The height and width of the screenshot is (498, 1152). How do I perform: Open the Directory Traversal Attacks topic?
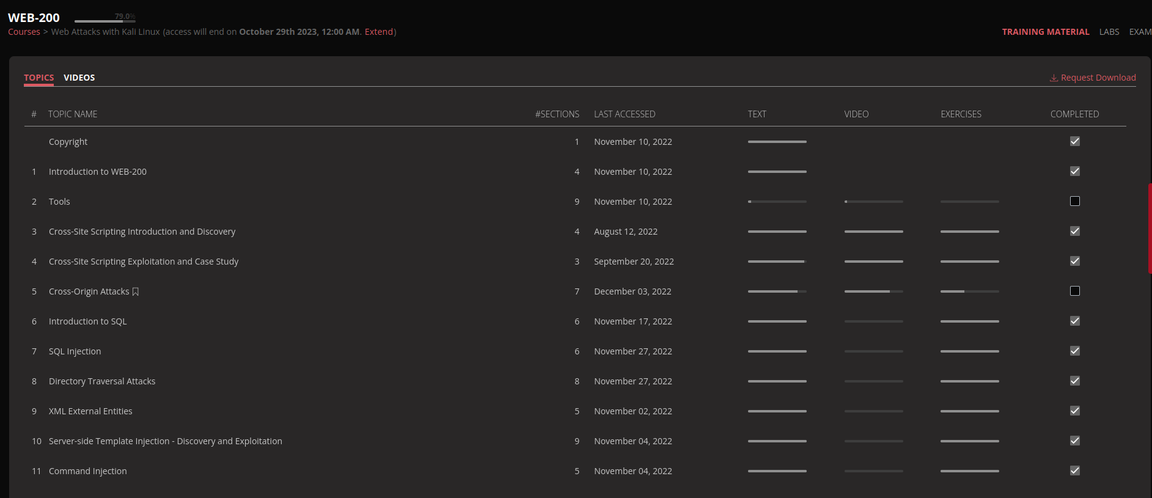pyautogui.click(x=102, y=381)
